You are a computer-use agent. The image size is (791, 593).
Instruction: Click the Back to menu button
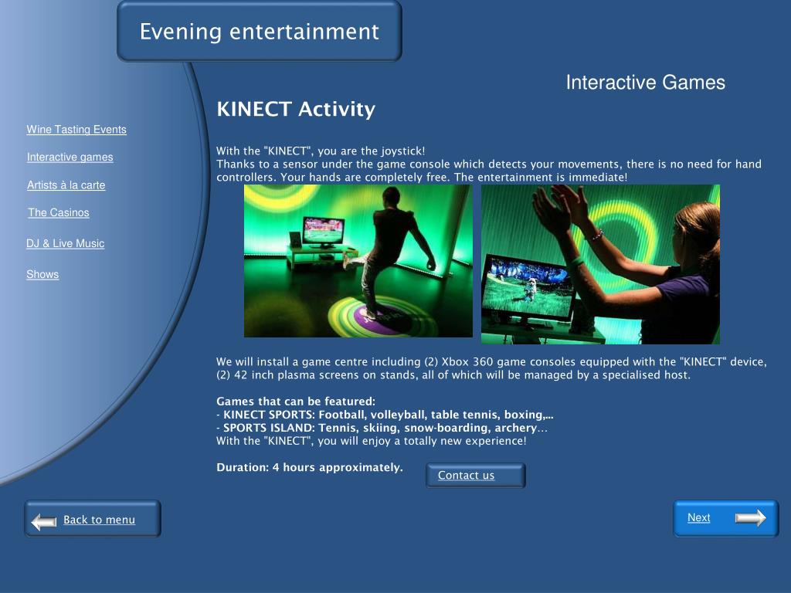(x=93, y=519)
